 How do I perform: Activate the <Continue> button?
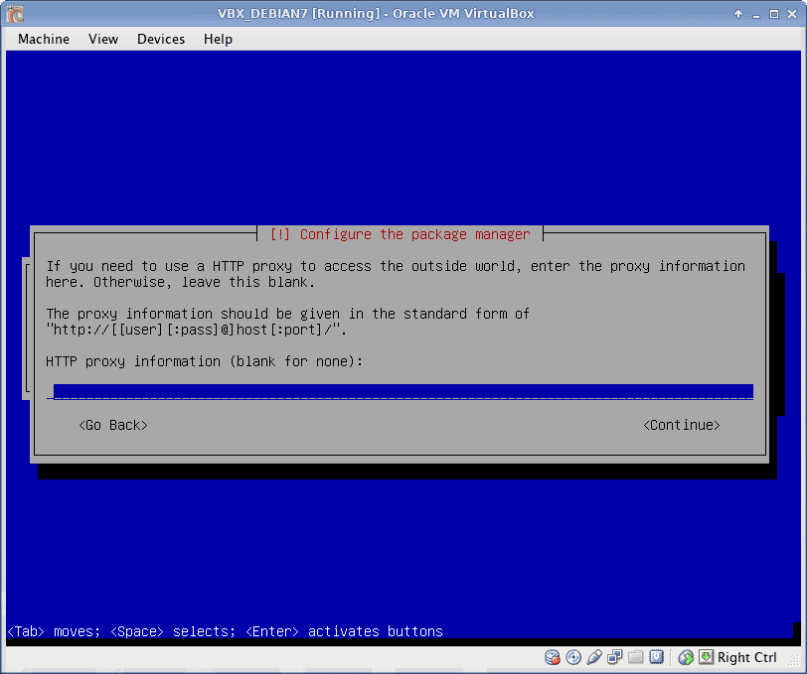click(681, 425)
